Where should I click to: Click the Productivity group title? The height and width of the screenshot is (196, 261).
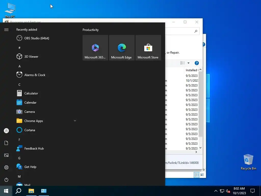pos(90,30)
